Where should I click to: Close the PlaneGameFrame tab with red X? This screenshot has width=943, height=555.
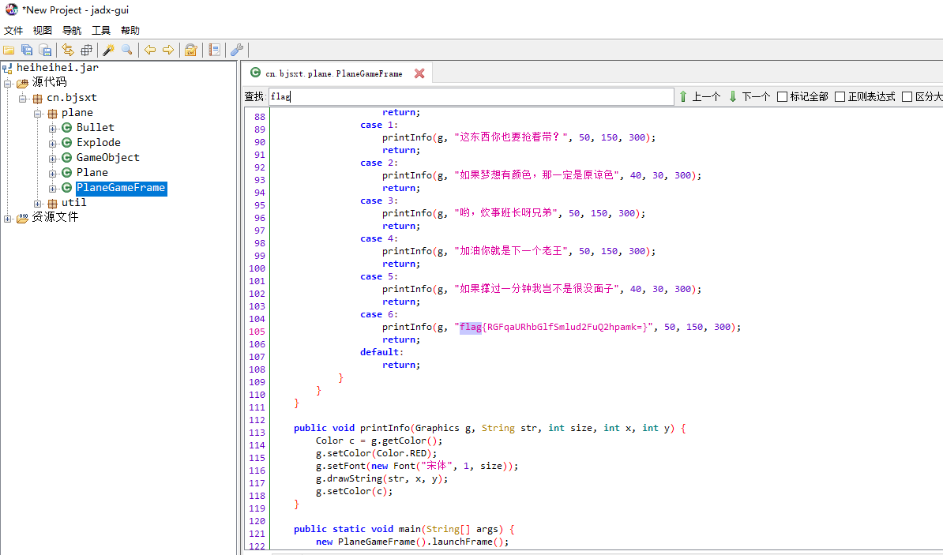coord(419,73)
